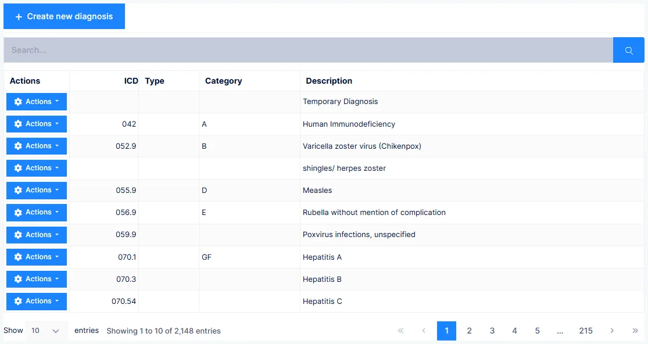Go to page 4

coord(514,331)
